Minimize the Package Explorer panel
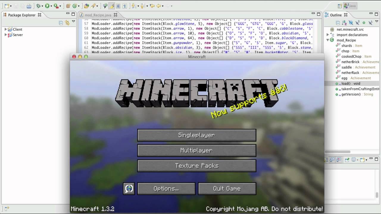Image resolution: width=381 pixels, height=214 pixels. click(x=68, y=14)
